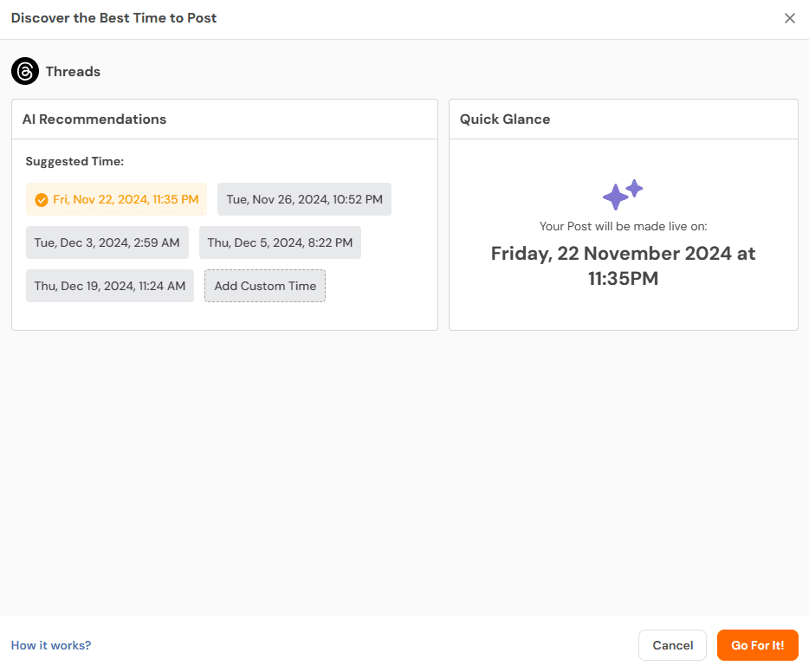The height and width of the screenshot is (672, 809).
Task: Click the Quick Glance panel header
Action: [x=505, y=119]
